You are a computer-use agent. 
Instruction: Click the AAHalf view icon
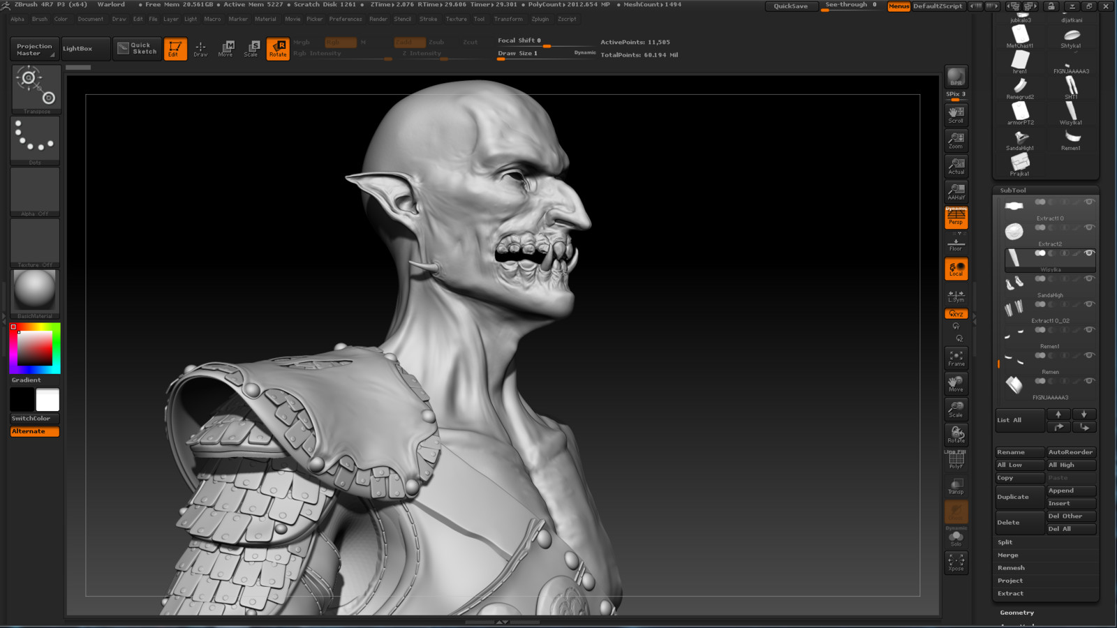pyautogui.click(x=956, y=191)
